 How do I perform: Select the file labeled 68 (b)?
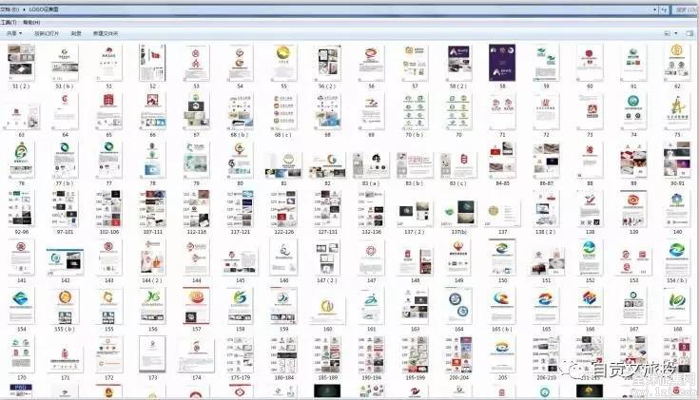[240, 111]
